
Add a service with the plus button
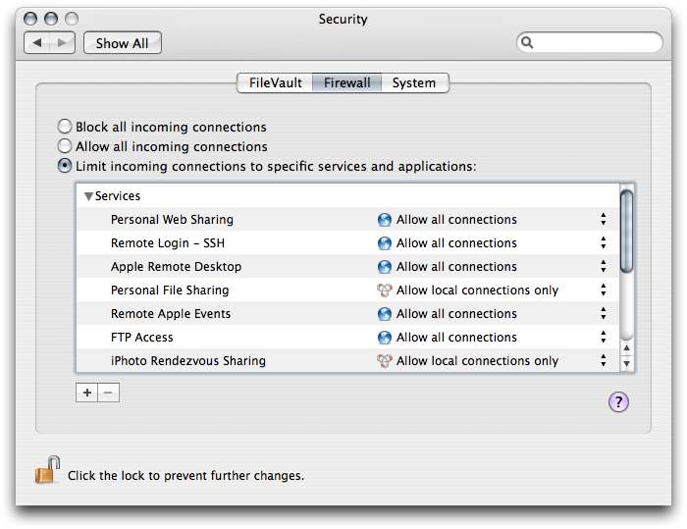(86, 393)
